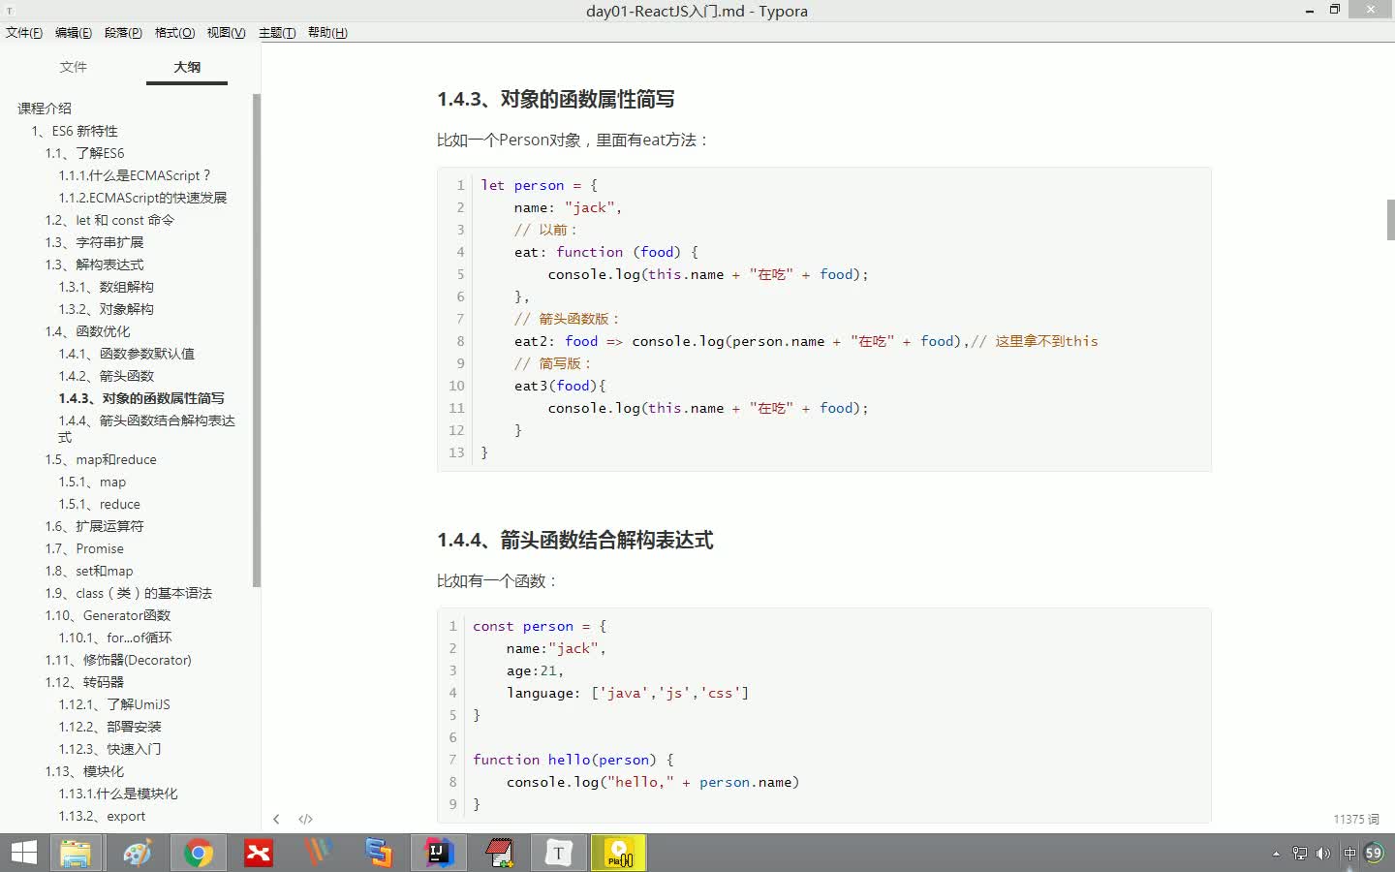Viewport: 1395px width, 872px height.
Task: Go to 1.8、set和map in outline
Action: [89, 571]
